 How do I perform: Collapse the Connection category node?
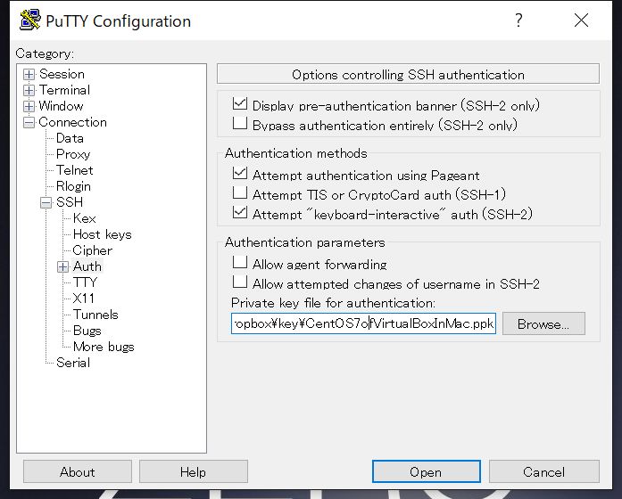(x=29, y=122)
